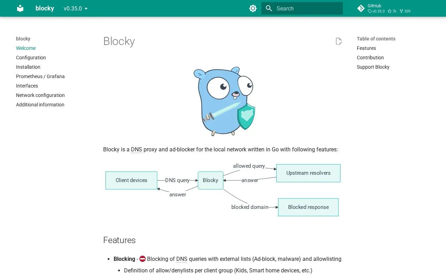
Task: Click the blocky logo icon in header
Action: (20, 8)
